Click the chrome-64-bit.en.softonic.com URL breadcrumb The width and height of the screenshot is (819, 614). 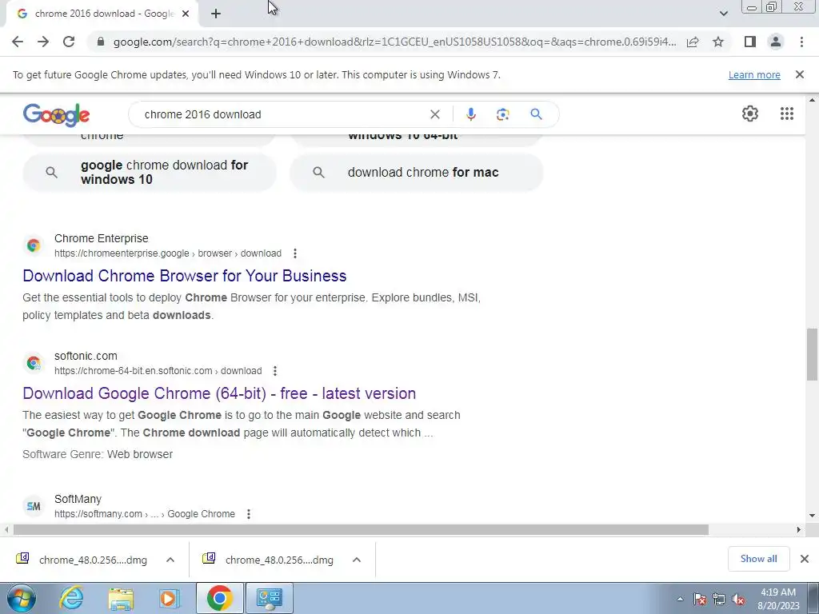tap(158, 371)
